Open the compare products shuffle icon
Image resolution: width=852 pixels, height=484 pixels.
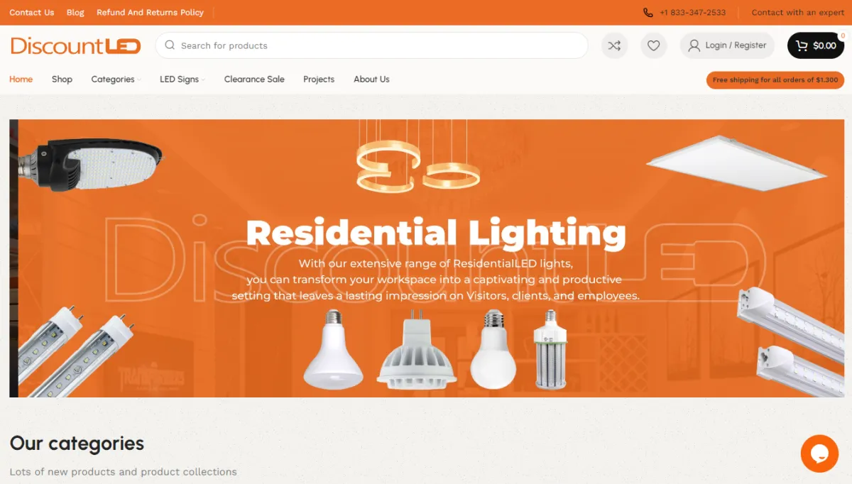[x=615, y=45]
